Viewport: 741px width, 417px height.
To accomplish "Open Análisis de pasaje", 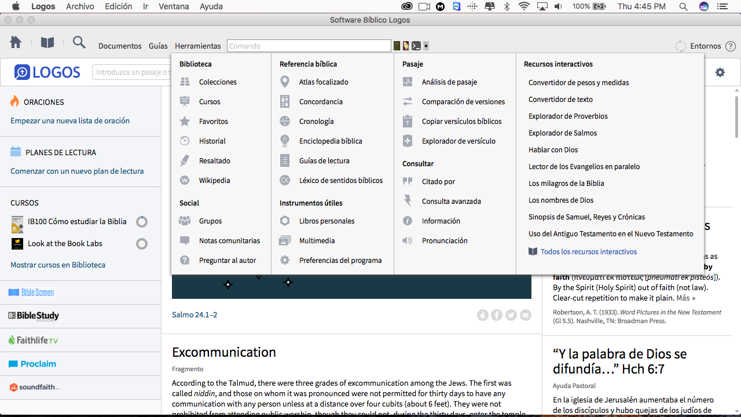I will [449, 82].
